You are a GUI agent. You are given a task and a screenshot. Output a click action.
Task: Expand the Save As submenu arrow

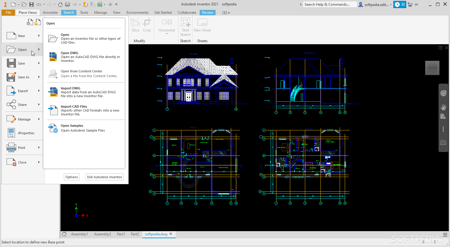[39, 77]
